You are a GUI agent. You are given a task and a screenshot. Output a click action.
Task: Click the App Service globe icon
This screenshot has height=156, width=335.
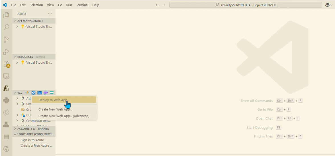click(x=33, y=93)
